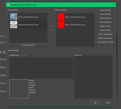Click the Import Gradients button

click(106, 22)
